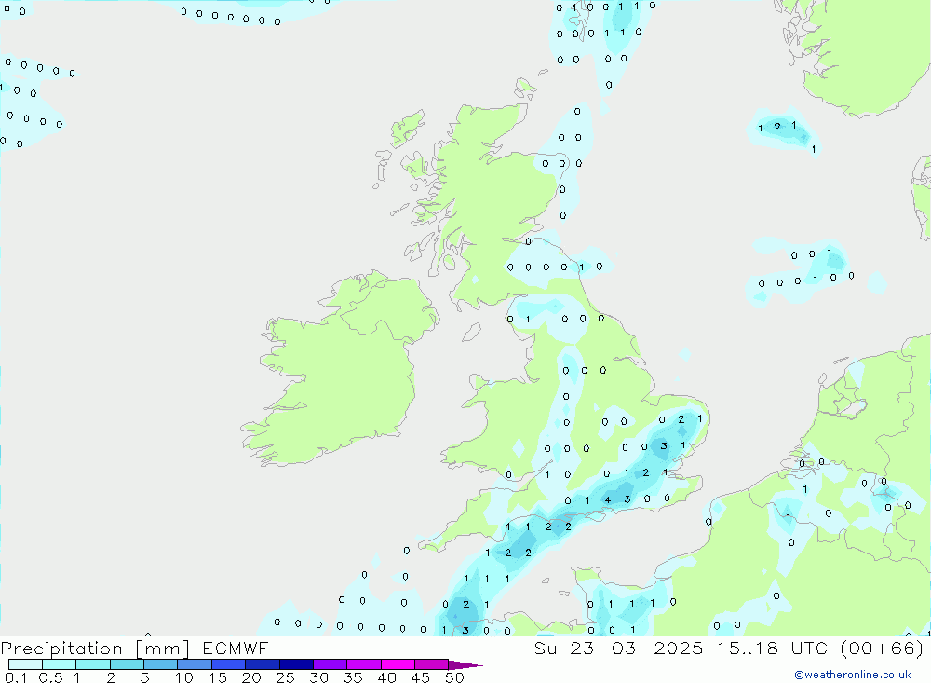Click the 2–5 mm legend color swatch
The width and height of the screenshot is (931, 683).
coord(127,664)
